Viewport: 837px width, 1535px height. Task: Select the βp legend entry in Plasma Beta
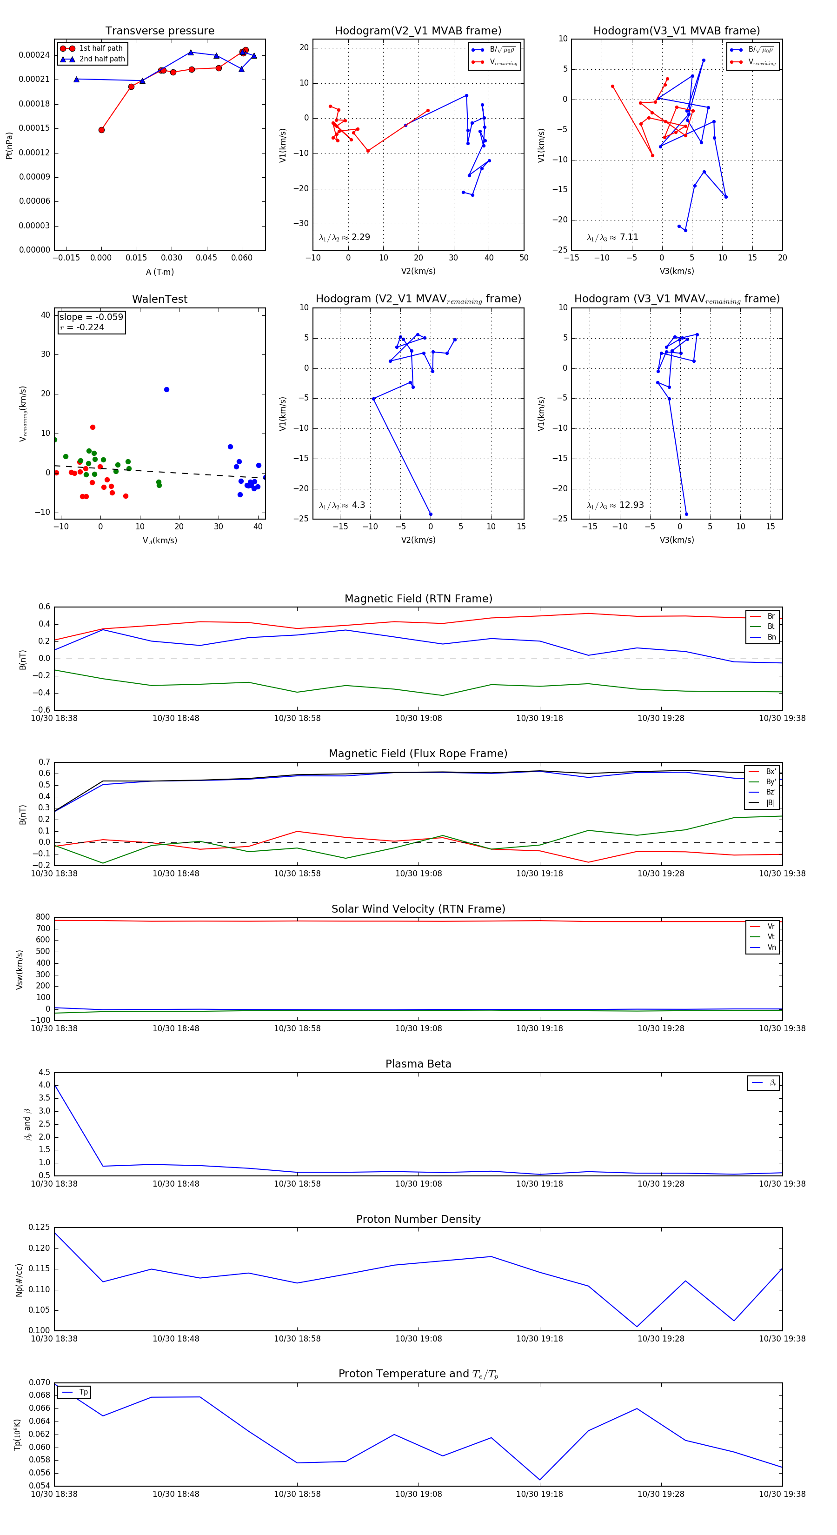764,1083
